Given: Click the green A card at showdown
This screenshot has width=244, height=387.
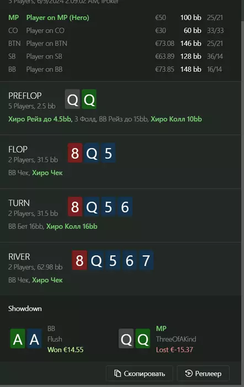Looking at the screenshot, I should [x=18, y=338].
